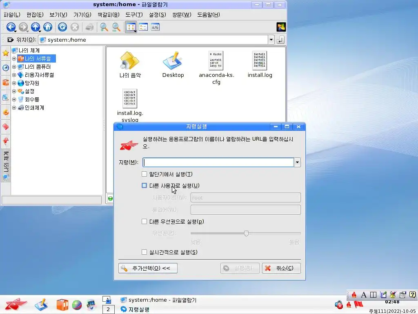Expand 설정 tree node

pyautogui.click(x=14, y=91)
